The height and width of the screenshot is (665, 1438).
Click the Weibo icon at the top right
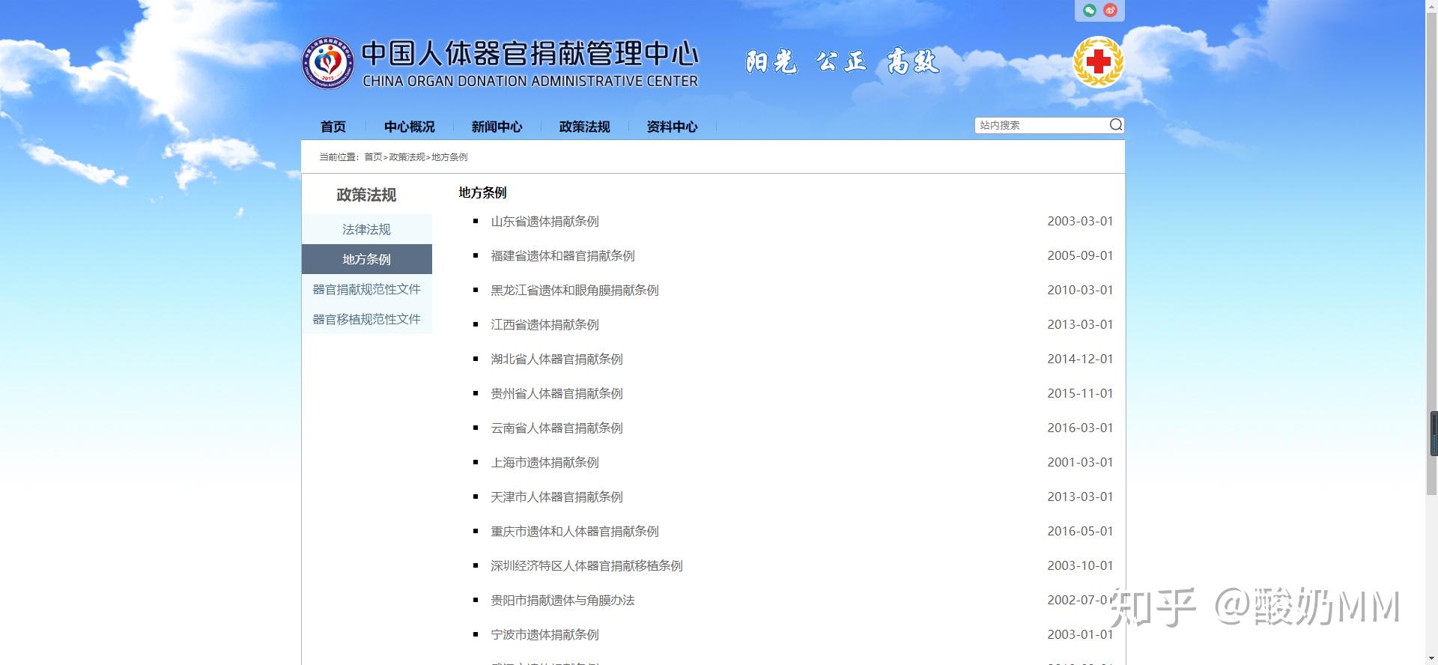pyautogui.click(x=1110, y=10)
